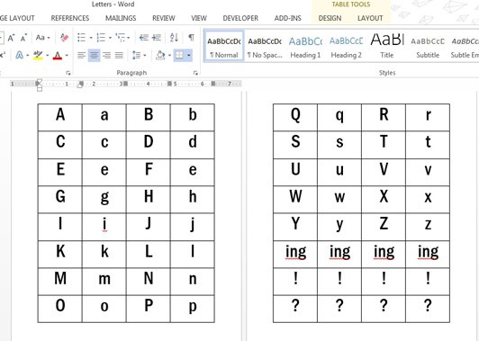Viewport: 479px width, 341px height.
Task: Click the indent marker on the ruler
Action: click(39, 85)
